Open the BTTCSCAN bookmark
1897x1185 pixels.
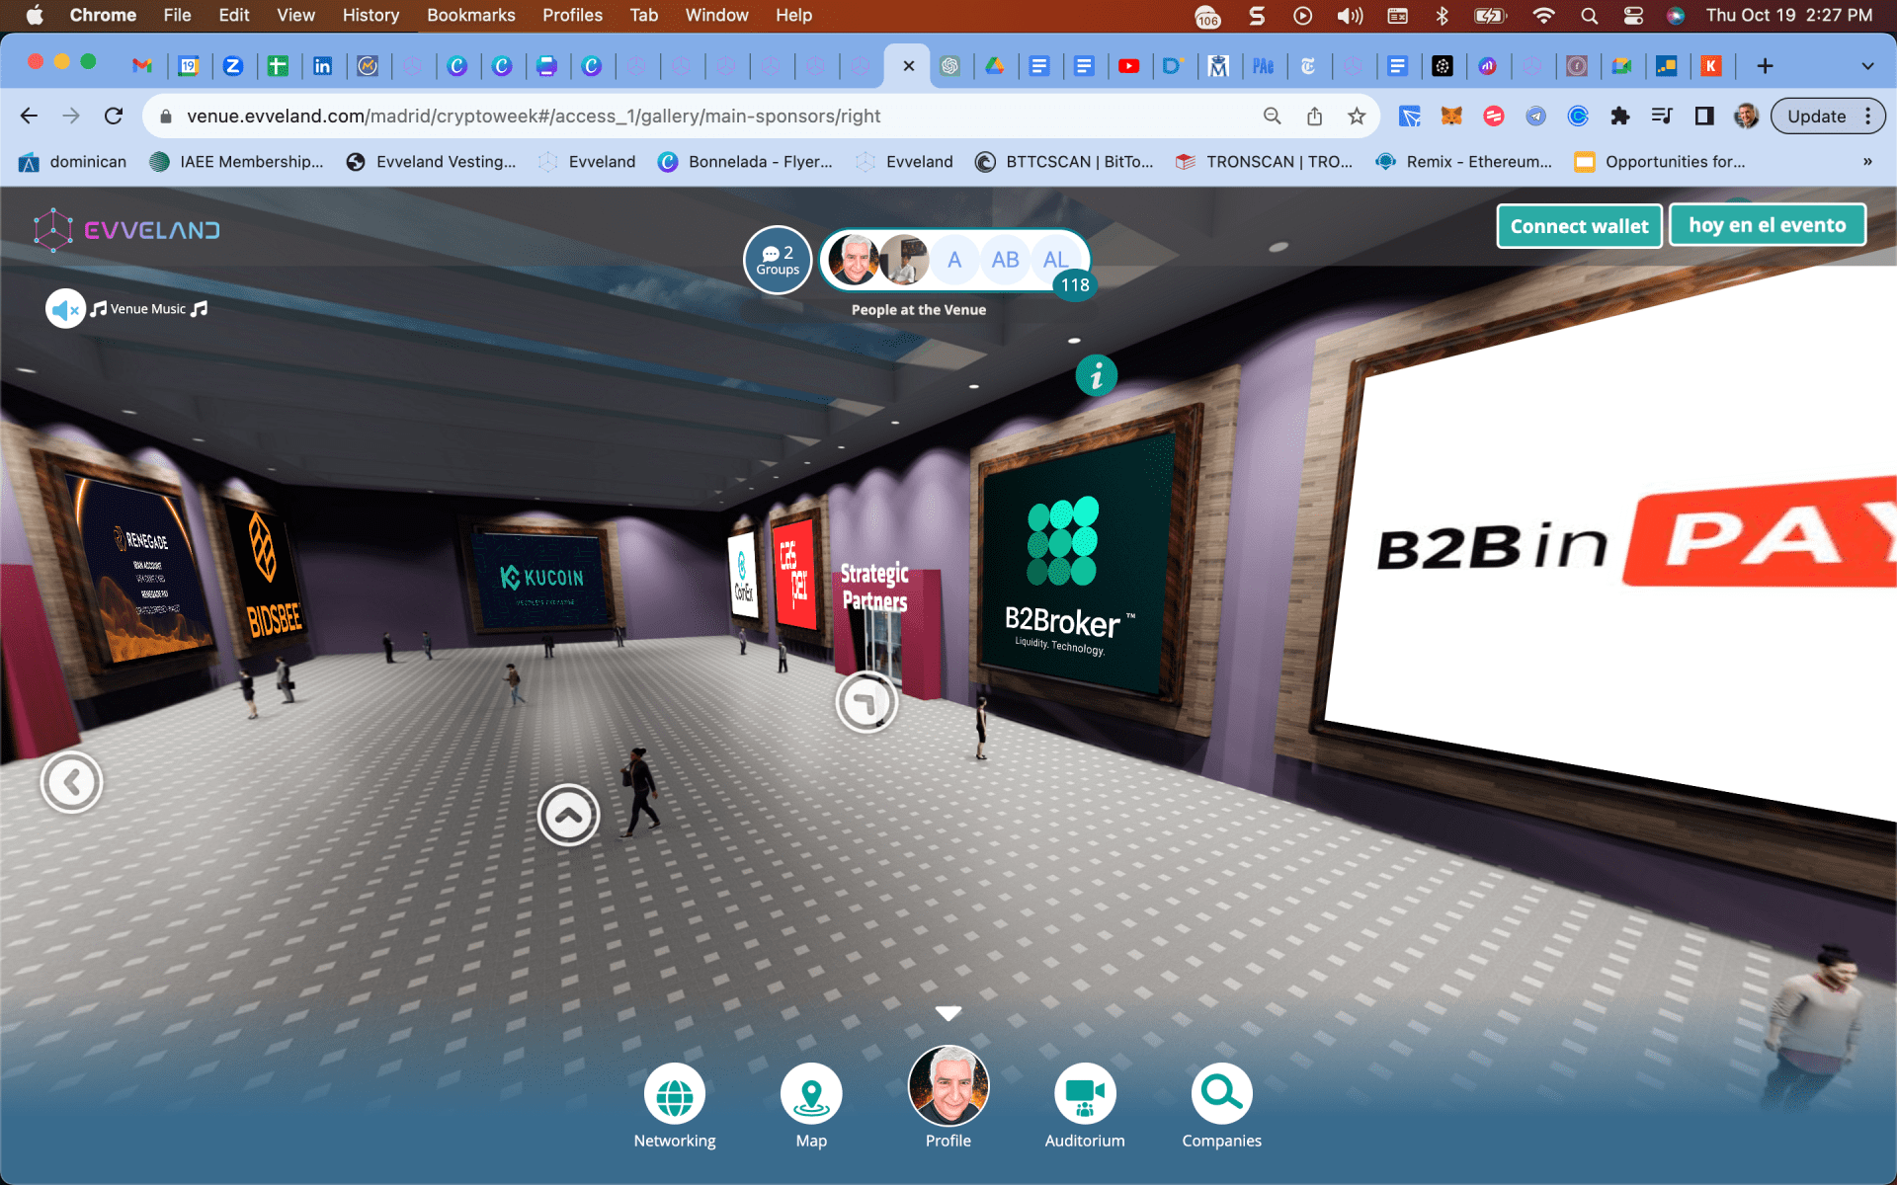click(1064, 162)
